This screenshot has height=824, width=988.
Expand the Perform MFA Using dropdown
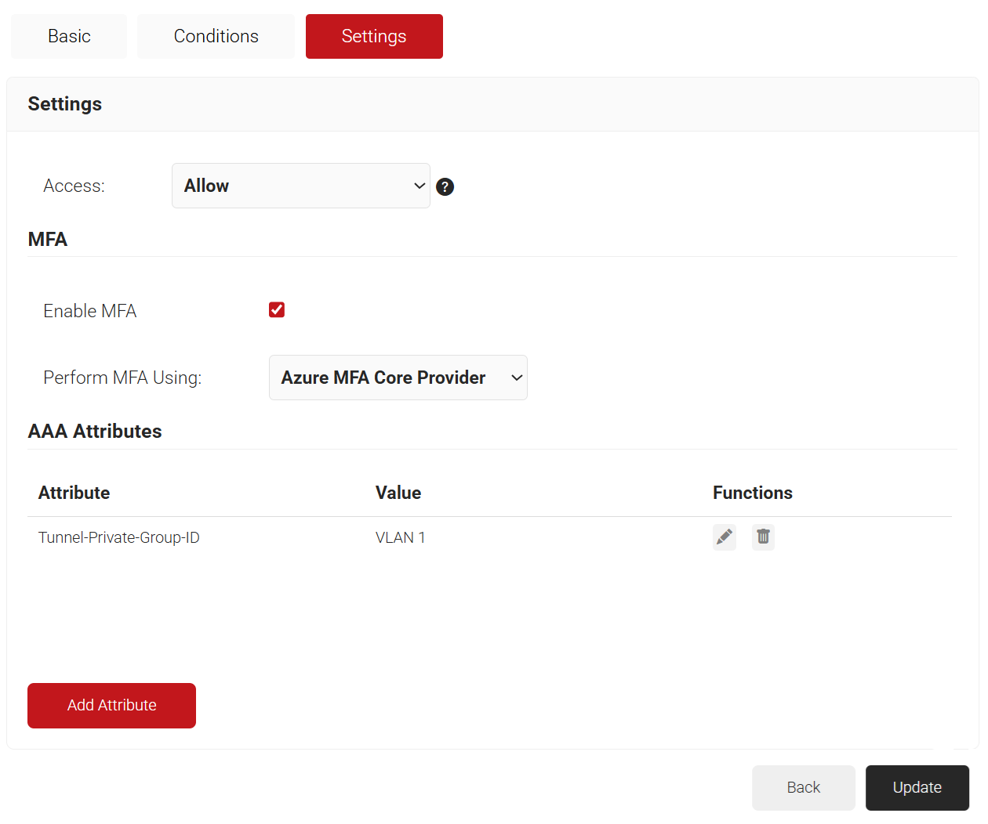click(398, 378)
